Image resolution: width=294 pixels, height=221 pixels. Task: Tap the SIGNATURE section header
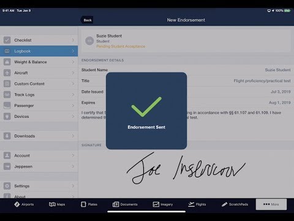pos(91,145)
